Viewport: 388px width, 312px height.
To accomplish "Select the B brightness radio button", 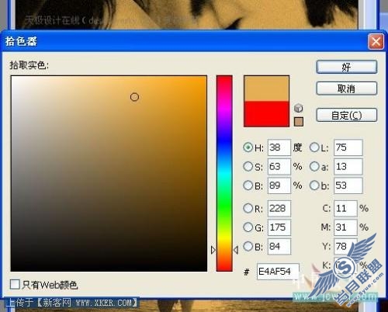I will point(248,185).
